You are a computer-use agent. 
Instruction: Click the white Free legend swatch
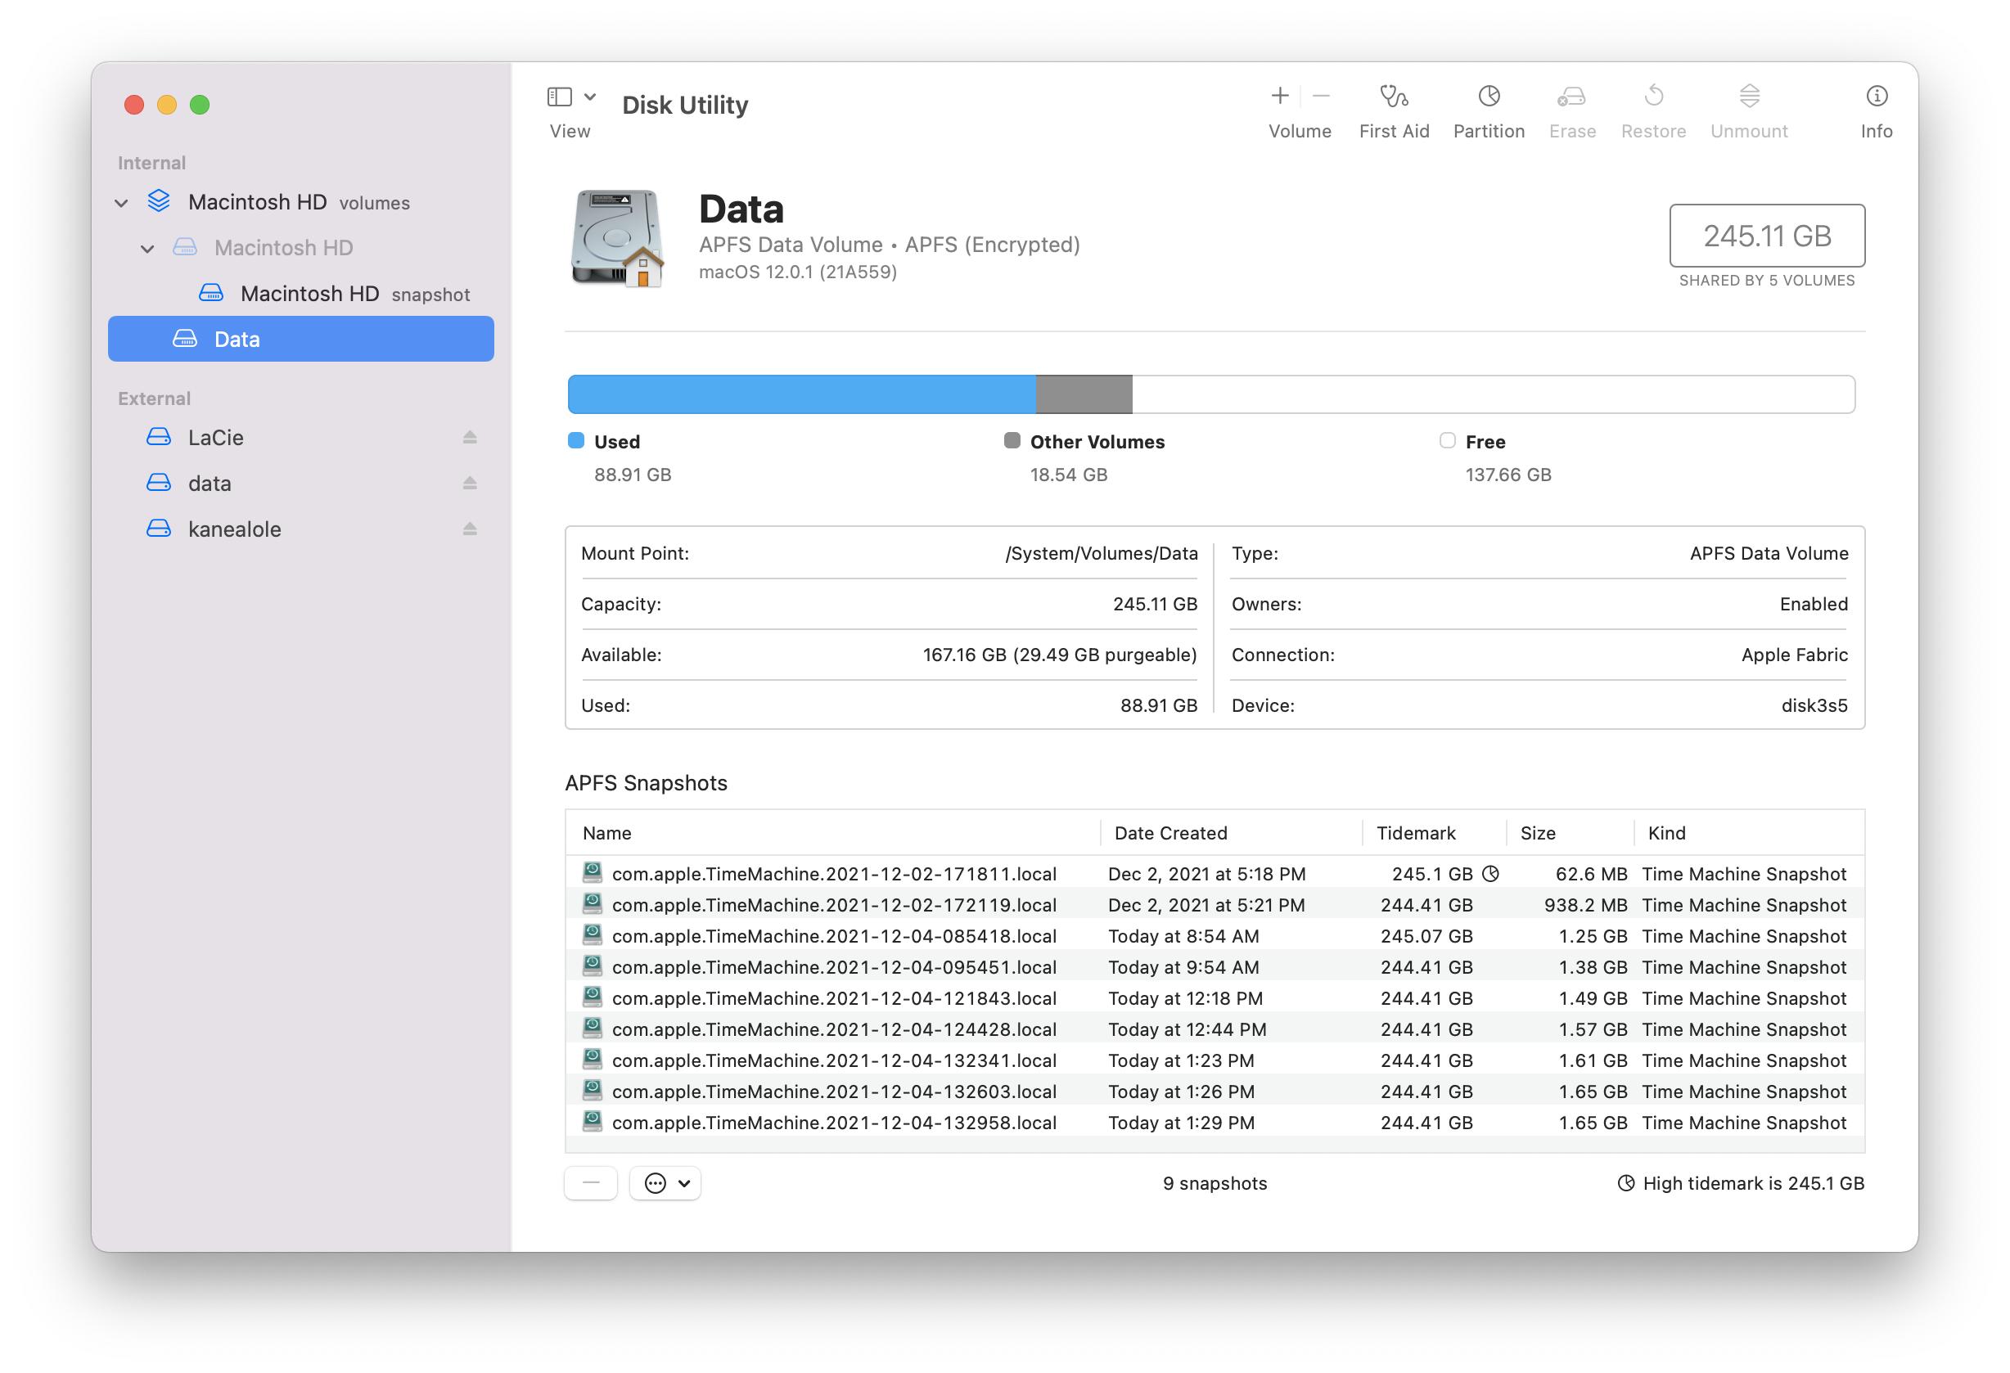click(1448, 441)
